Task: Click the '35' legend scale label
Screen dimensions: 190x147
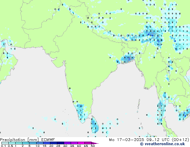Action: (72, 146)
